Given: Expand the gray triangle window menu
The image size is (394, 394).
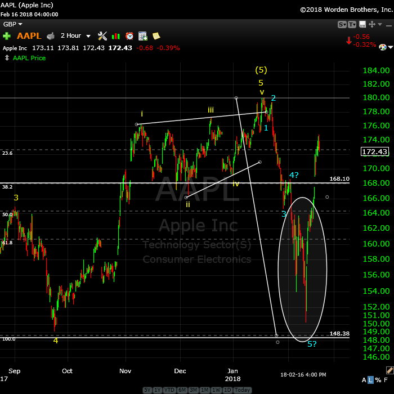Looking at the screenshot, I should 380,24.
